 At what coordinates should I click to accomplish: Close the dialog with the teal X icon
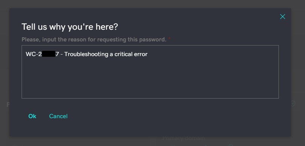point(282,17)
